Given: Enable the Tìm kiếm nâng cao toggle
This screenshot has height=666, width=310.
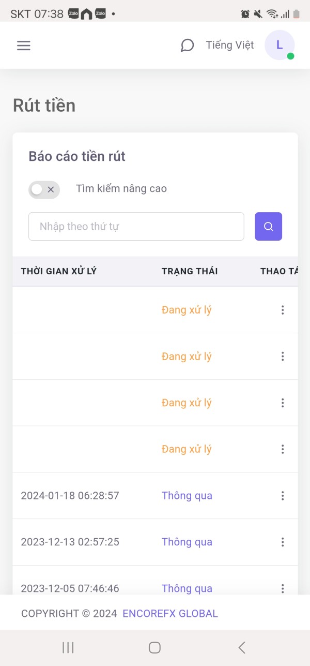Looking at the screenshot, I should click(44, 189).
